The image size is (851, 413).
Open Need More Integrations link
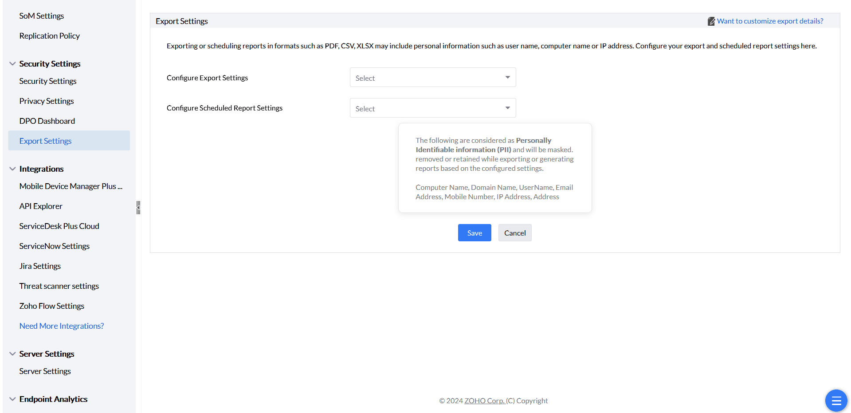point(62,326)
